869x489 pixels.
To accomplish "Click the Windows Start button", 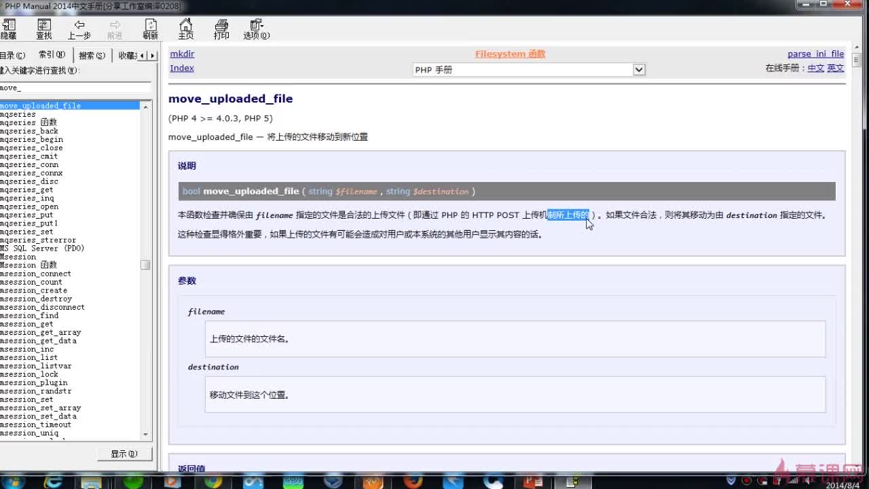I will (x=14, y=482).
